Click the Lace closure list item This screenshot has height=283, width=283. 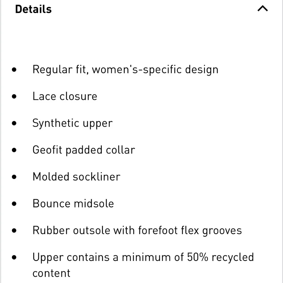click(x=65, y=97)
